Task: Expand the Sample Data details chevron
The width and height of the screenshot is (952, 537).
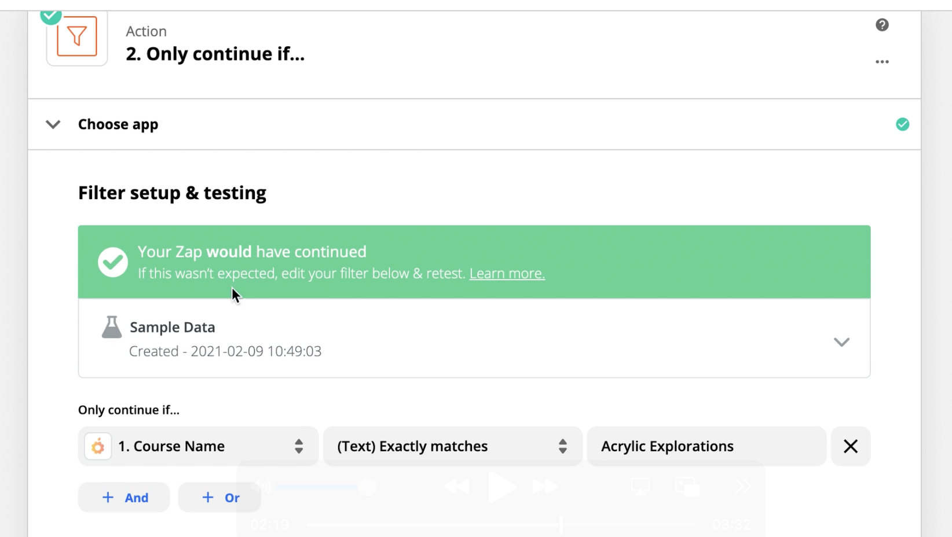Action: coord(841,342)
